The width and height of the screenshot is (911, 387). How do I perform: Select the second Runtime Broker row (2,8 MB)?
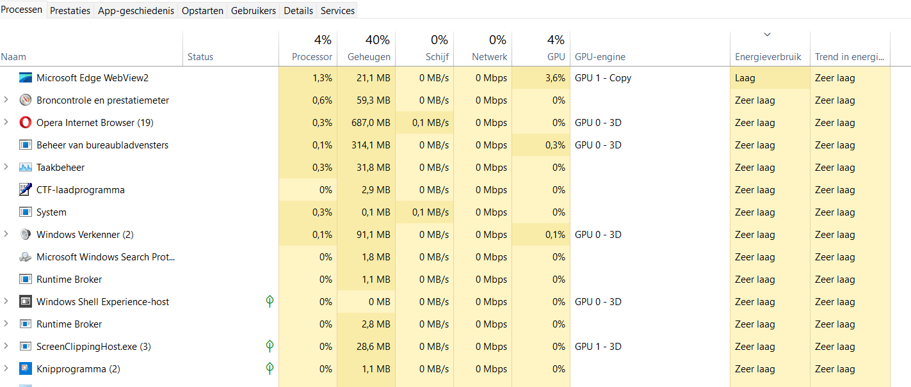click(445, 324)
